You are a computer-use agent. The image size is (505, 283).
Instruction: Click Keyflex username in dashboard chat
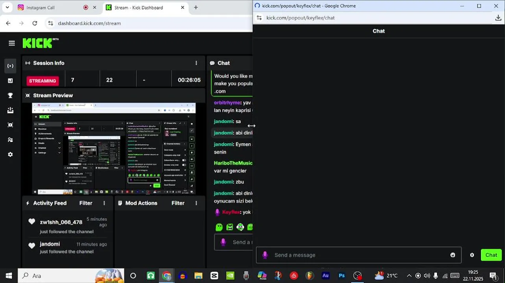[231, 212]
